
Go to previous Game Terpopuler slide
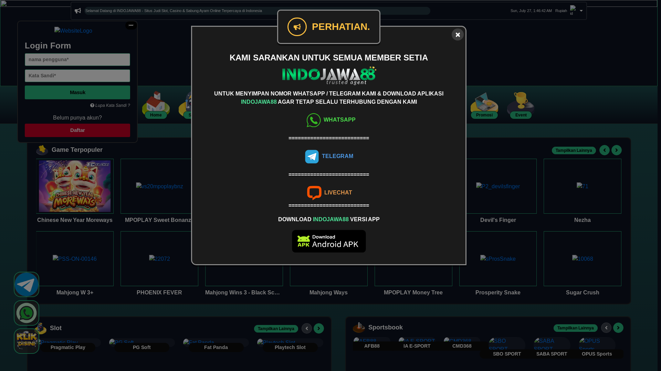(605, 150)
